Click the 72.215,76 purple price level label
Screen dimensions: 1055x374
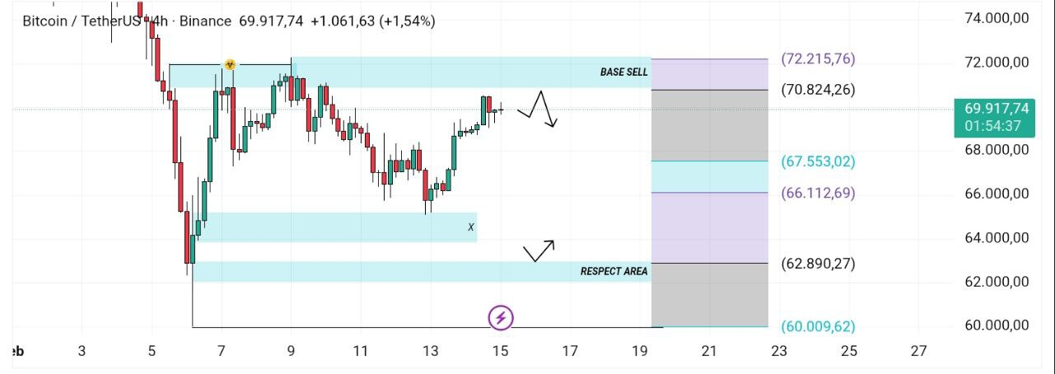click(x=818, y=59)
